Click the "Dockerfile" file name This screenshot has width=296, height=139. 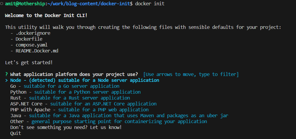29,39
